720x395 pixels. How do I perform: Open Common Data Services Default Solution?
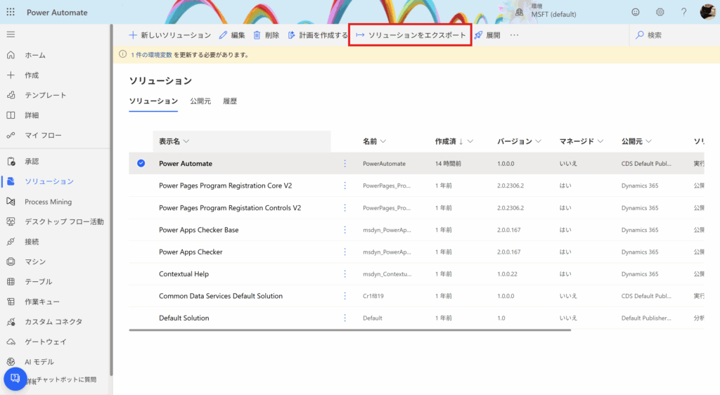[x=221, y=296]
